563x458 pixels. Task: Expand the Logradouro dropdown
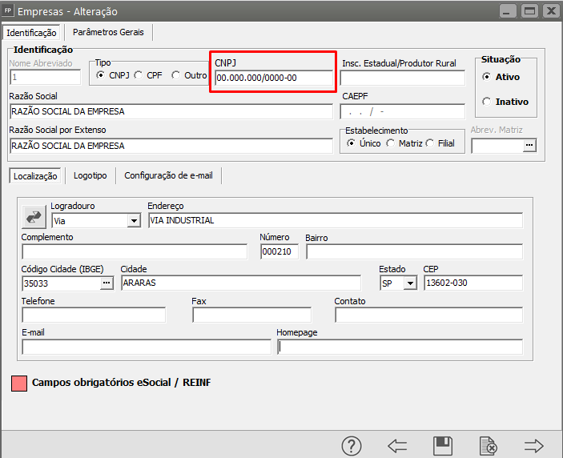[x=133, y=220]
